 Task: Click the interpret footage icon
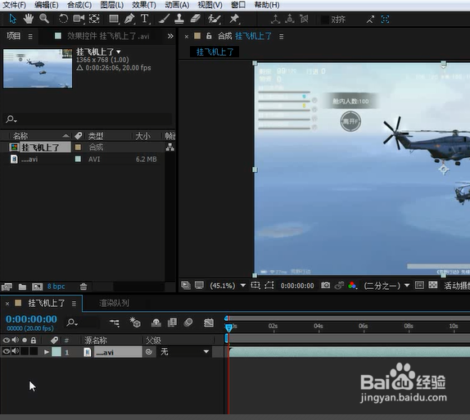pyautogui.click(x=7, y=287)
